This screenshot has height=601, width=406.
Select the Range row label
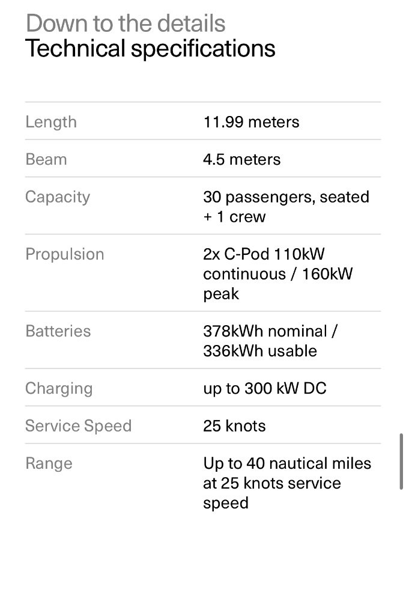pyautogui.click(x=49, y=463)
